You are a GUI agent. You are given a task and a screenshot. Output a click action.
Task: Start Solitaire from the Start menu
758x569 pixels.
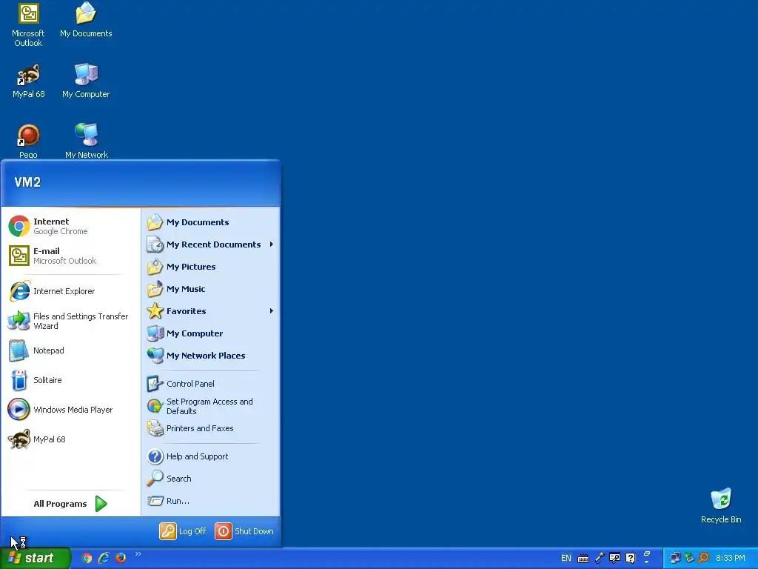coord(70,380)
